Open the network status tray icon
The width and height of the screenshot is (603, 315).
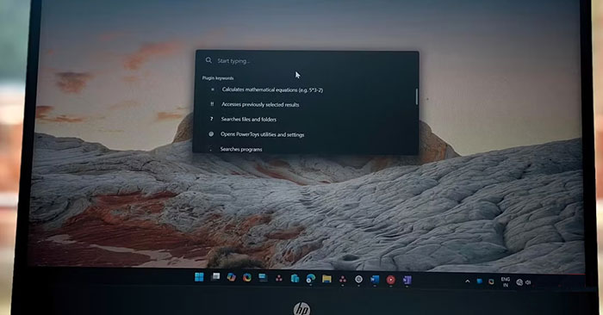point(519,282)
